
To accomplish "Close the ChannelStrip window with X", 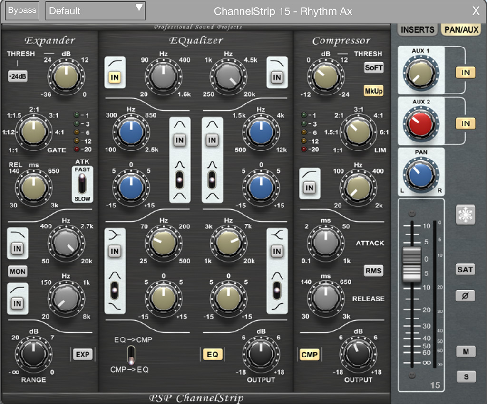I will point(476,11).
